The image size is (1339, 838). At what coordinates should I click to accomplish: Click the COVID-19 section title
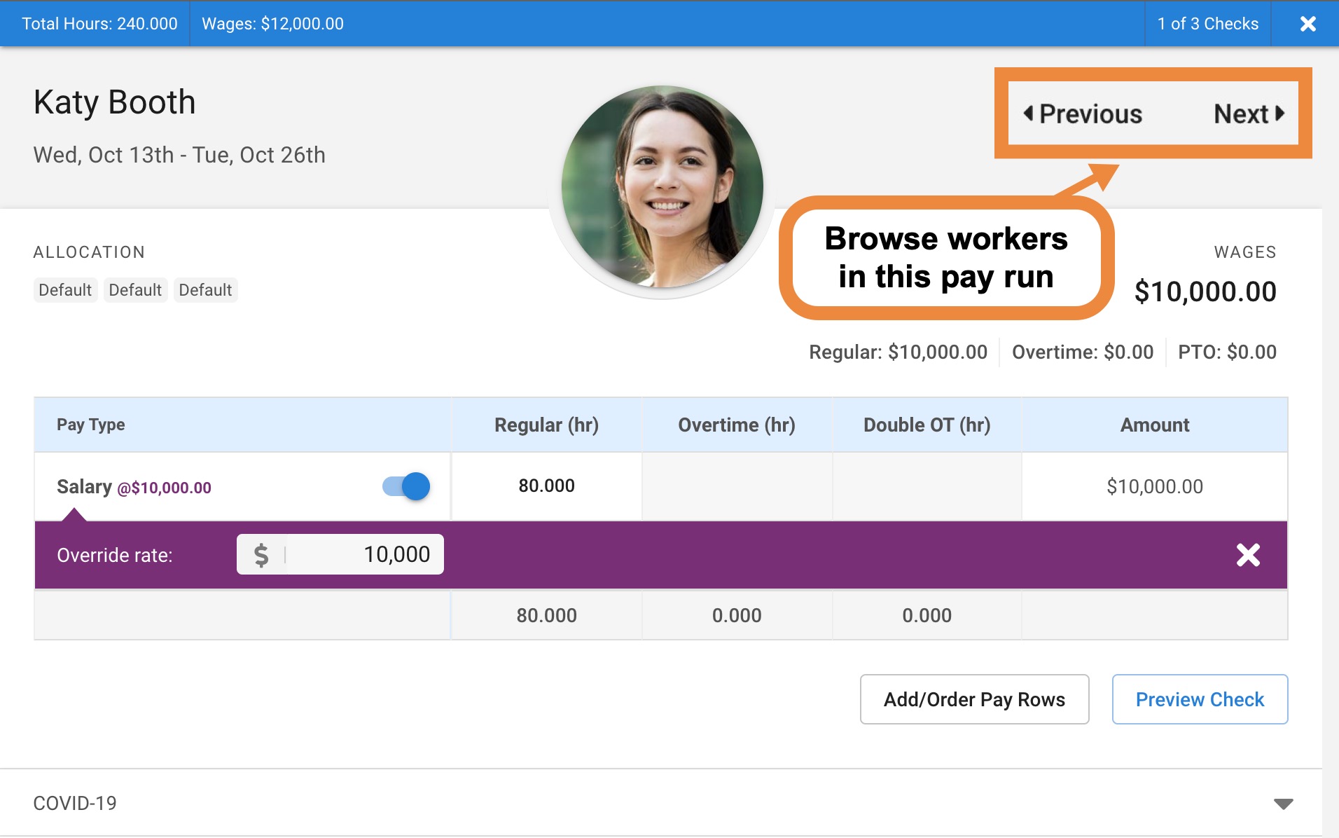click(x=75, y=803)
